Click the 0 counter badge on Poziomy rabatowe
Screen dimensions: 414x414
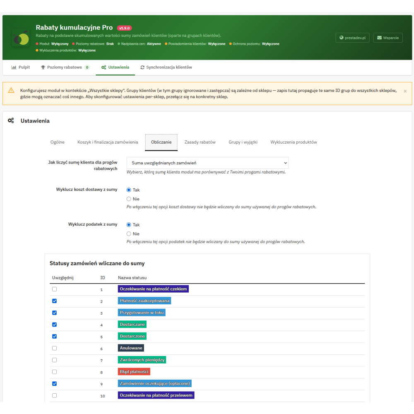click(87, 67)
